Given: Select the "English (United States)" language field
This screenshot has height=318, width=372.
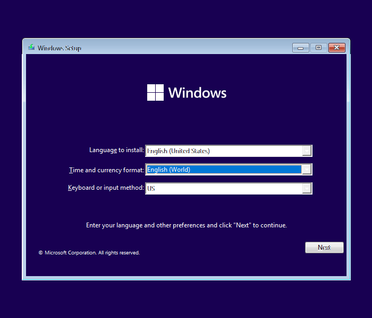Looking at the screenshot, I should pyautogui.click(x=223, y=151).
